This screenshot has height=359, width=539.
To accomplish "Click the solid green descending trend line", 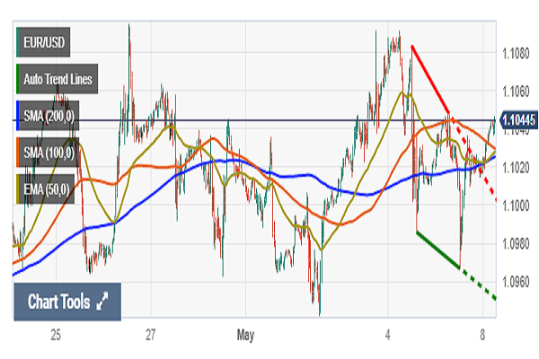I will pos(438,249).
